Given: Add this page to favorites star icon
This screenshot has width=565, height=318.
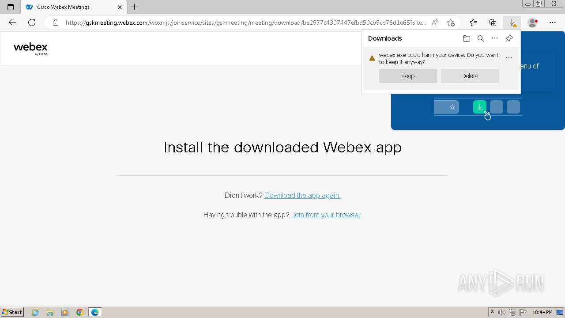Looking at the screenshot, I should point(451,23).
